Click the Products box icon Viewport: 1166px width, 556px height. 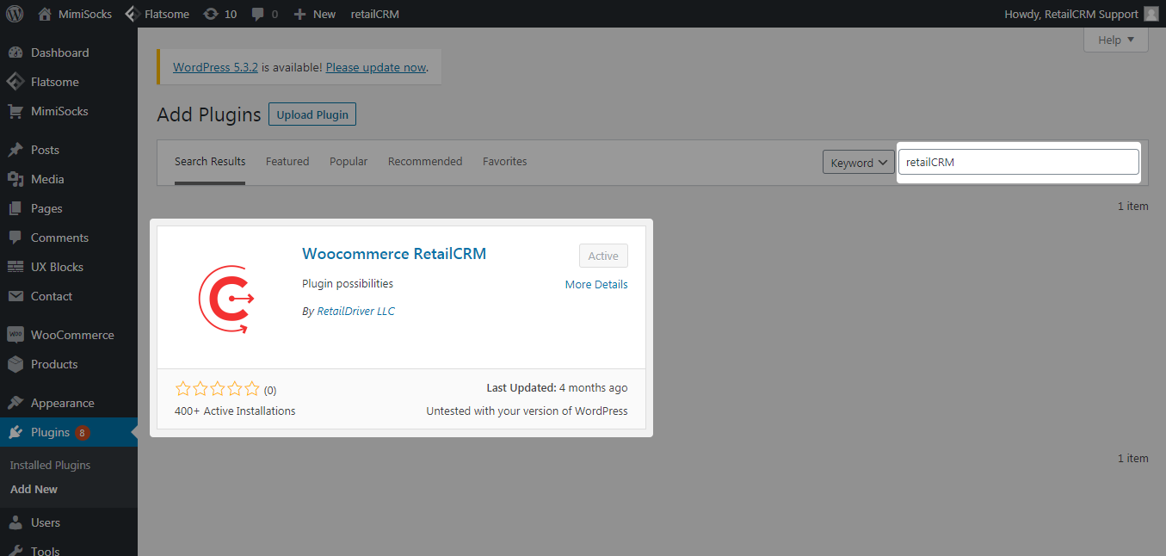point(15,364)
